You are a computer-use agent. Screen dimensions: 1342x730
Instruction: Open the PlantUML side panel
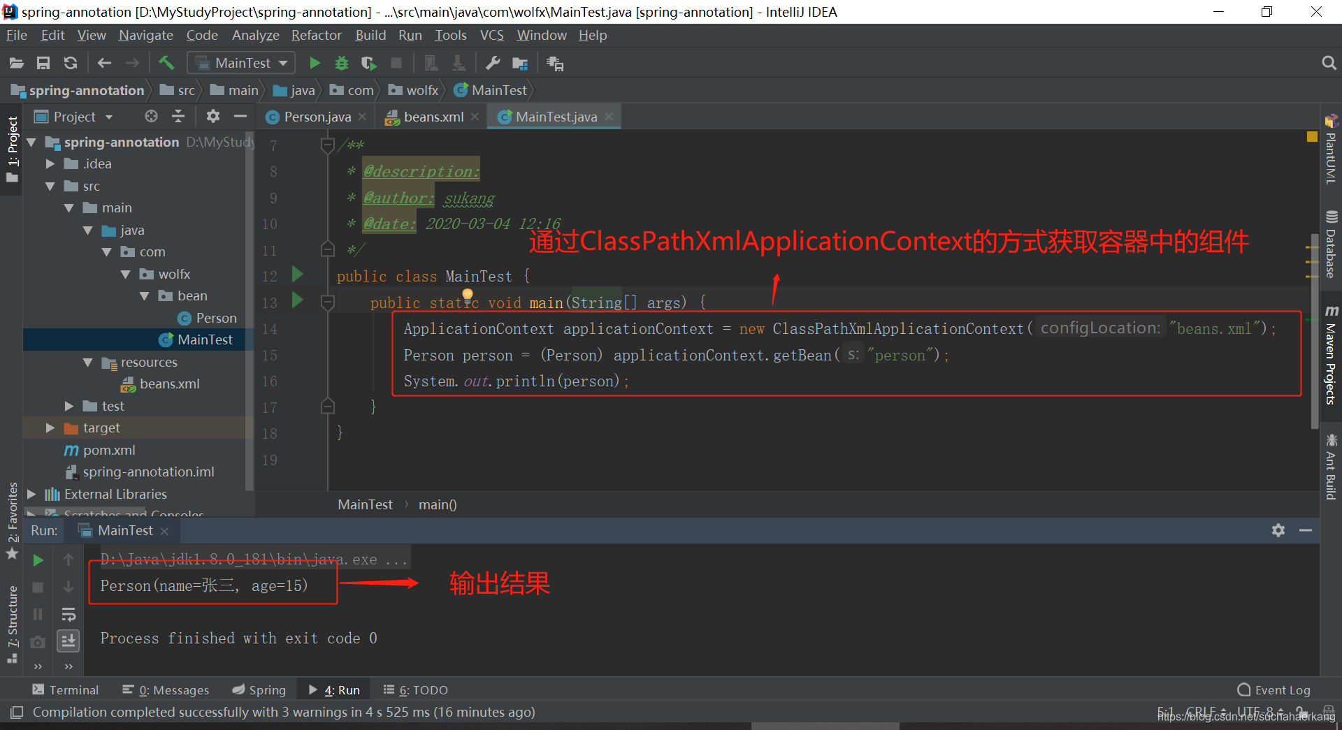coord(1331,149)
